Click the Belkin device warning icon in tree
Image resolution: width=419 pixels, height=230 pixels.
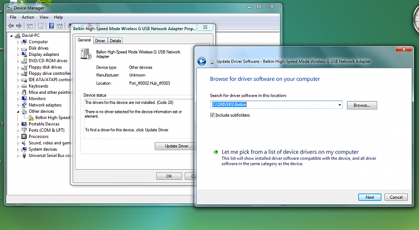[x=31, y=118]
